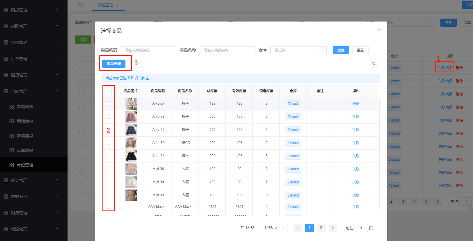Go to previous page arrow in dialog pagination

[298, 228]
